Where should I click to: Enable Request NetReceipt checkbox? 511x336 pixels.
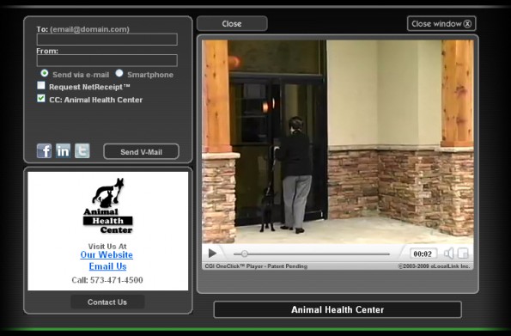(x=41, y=85)
